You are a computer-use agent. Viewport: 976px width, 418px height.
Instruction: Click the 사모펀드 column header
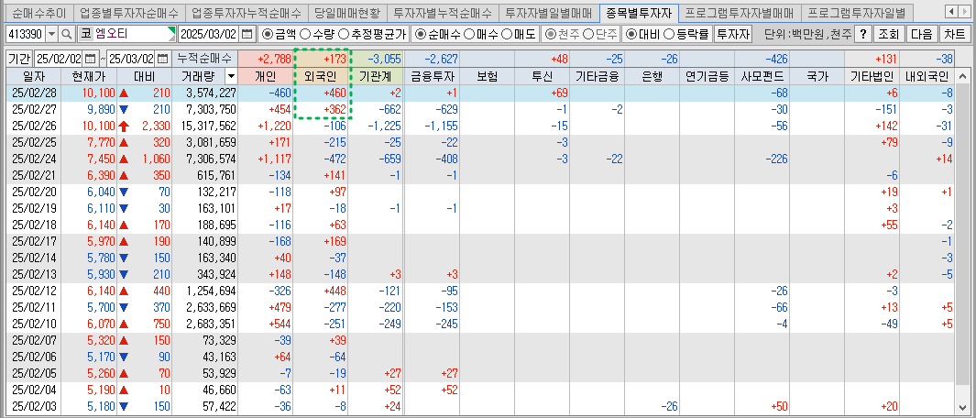[x=762, y=77]
